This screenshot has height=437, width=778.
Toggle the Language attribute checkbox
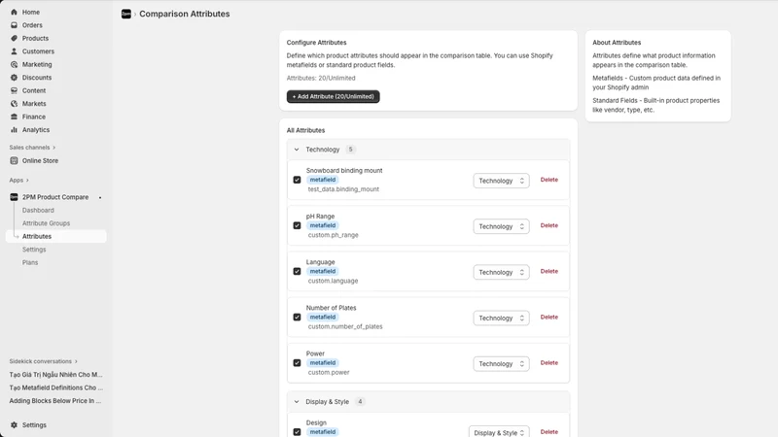tap(297, 272)
